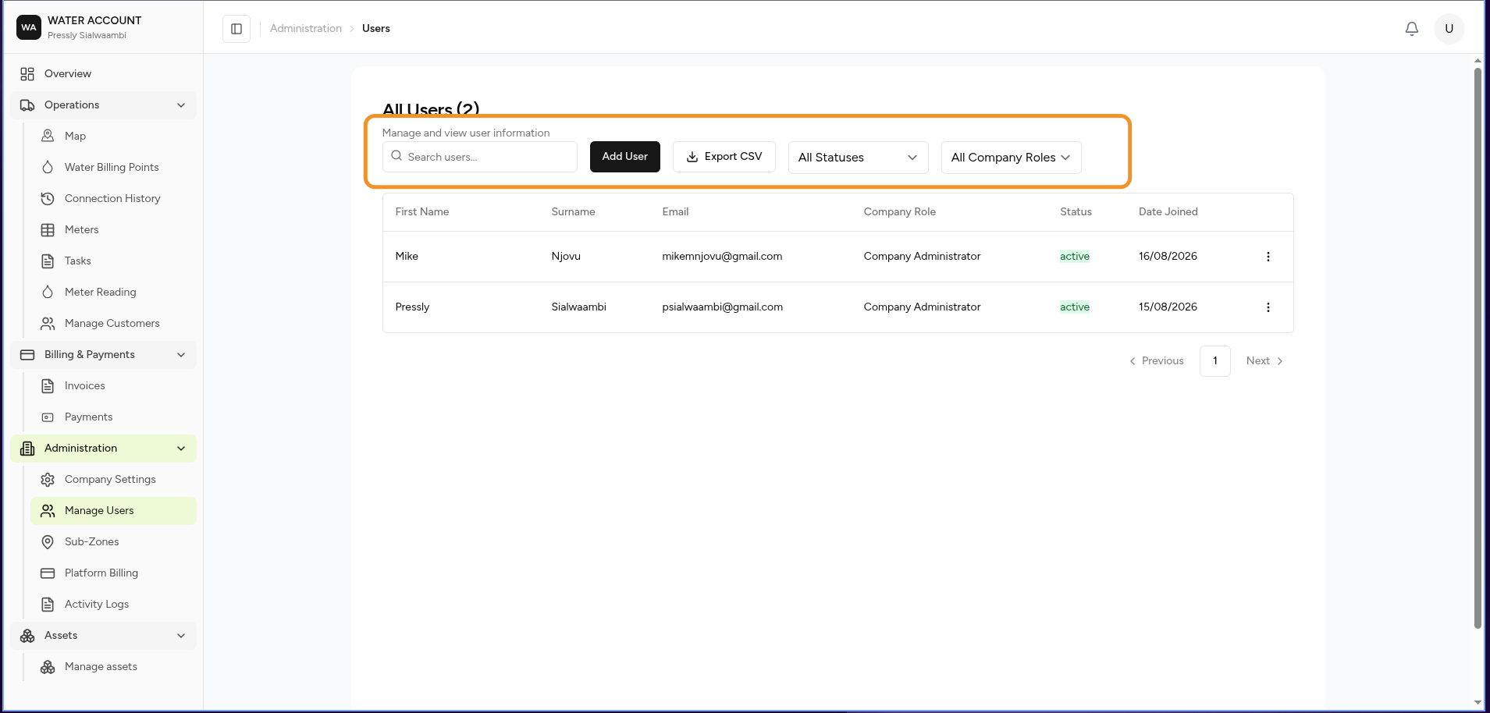Viewport: 1490px width, 713px height.
Task: Open the user avatar U menu
Action: [x=1449, y=29]
